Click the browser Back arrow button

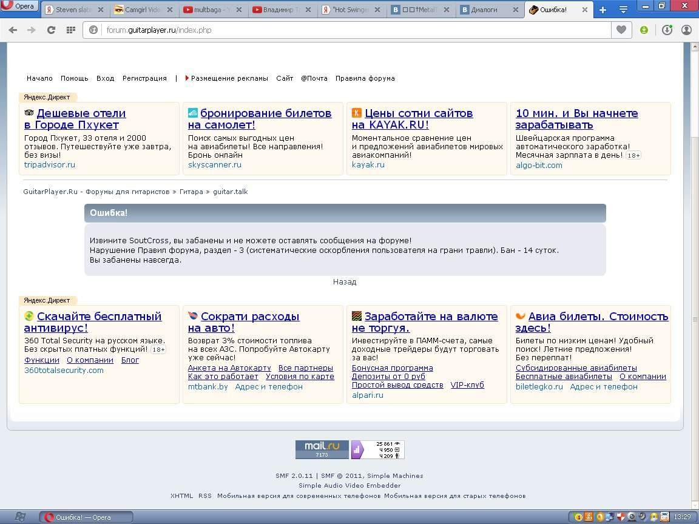[x=13, y=30]
